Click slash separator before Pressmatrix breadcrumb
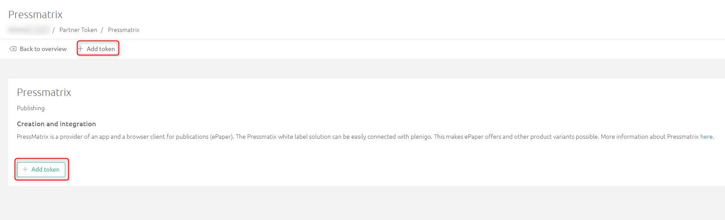This screenshot has width=725, height=220. pyautogui.click(x=102, y=30)
